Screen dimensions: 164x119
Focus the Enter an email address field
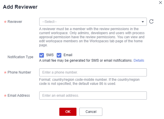click(x=93, y=96)
